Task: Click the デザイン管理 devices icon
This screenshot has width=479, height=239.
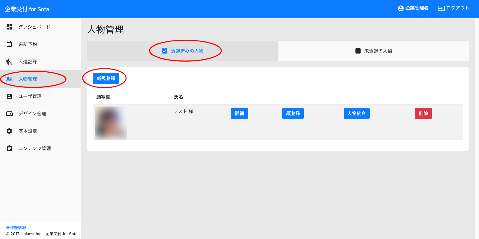Action: coord(9,114)
